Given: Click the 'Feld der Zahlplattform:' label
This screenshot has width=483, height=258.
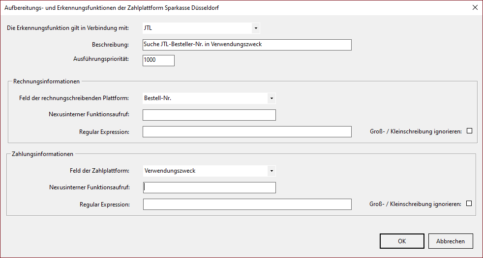Looking at the screenshot, I should pos(99,171).
